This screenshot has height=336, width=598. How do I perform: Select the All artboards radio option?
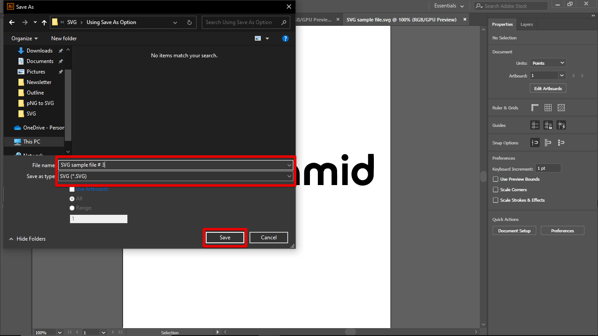pos(72,199)
